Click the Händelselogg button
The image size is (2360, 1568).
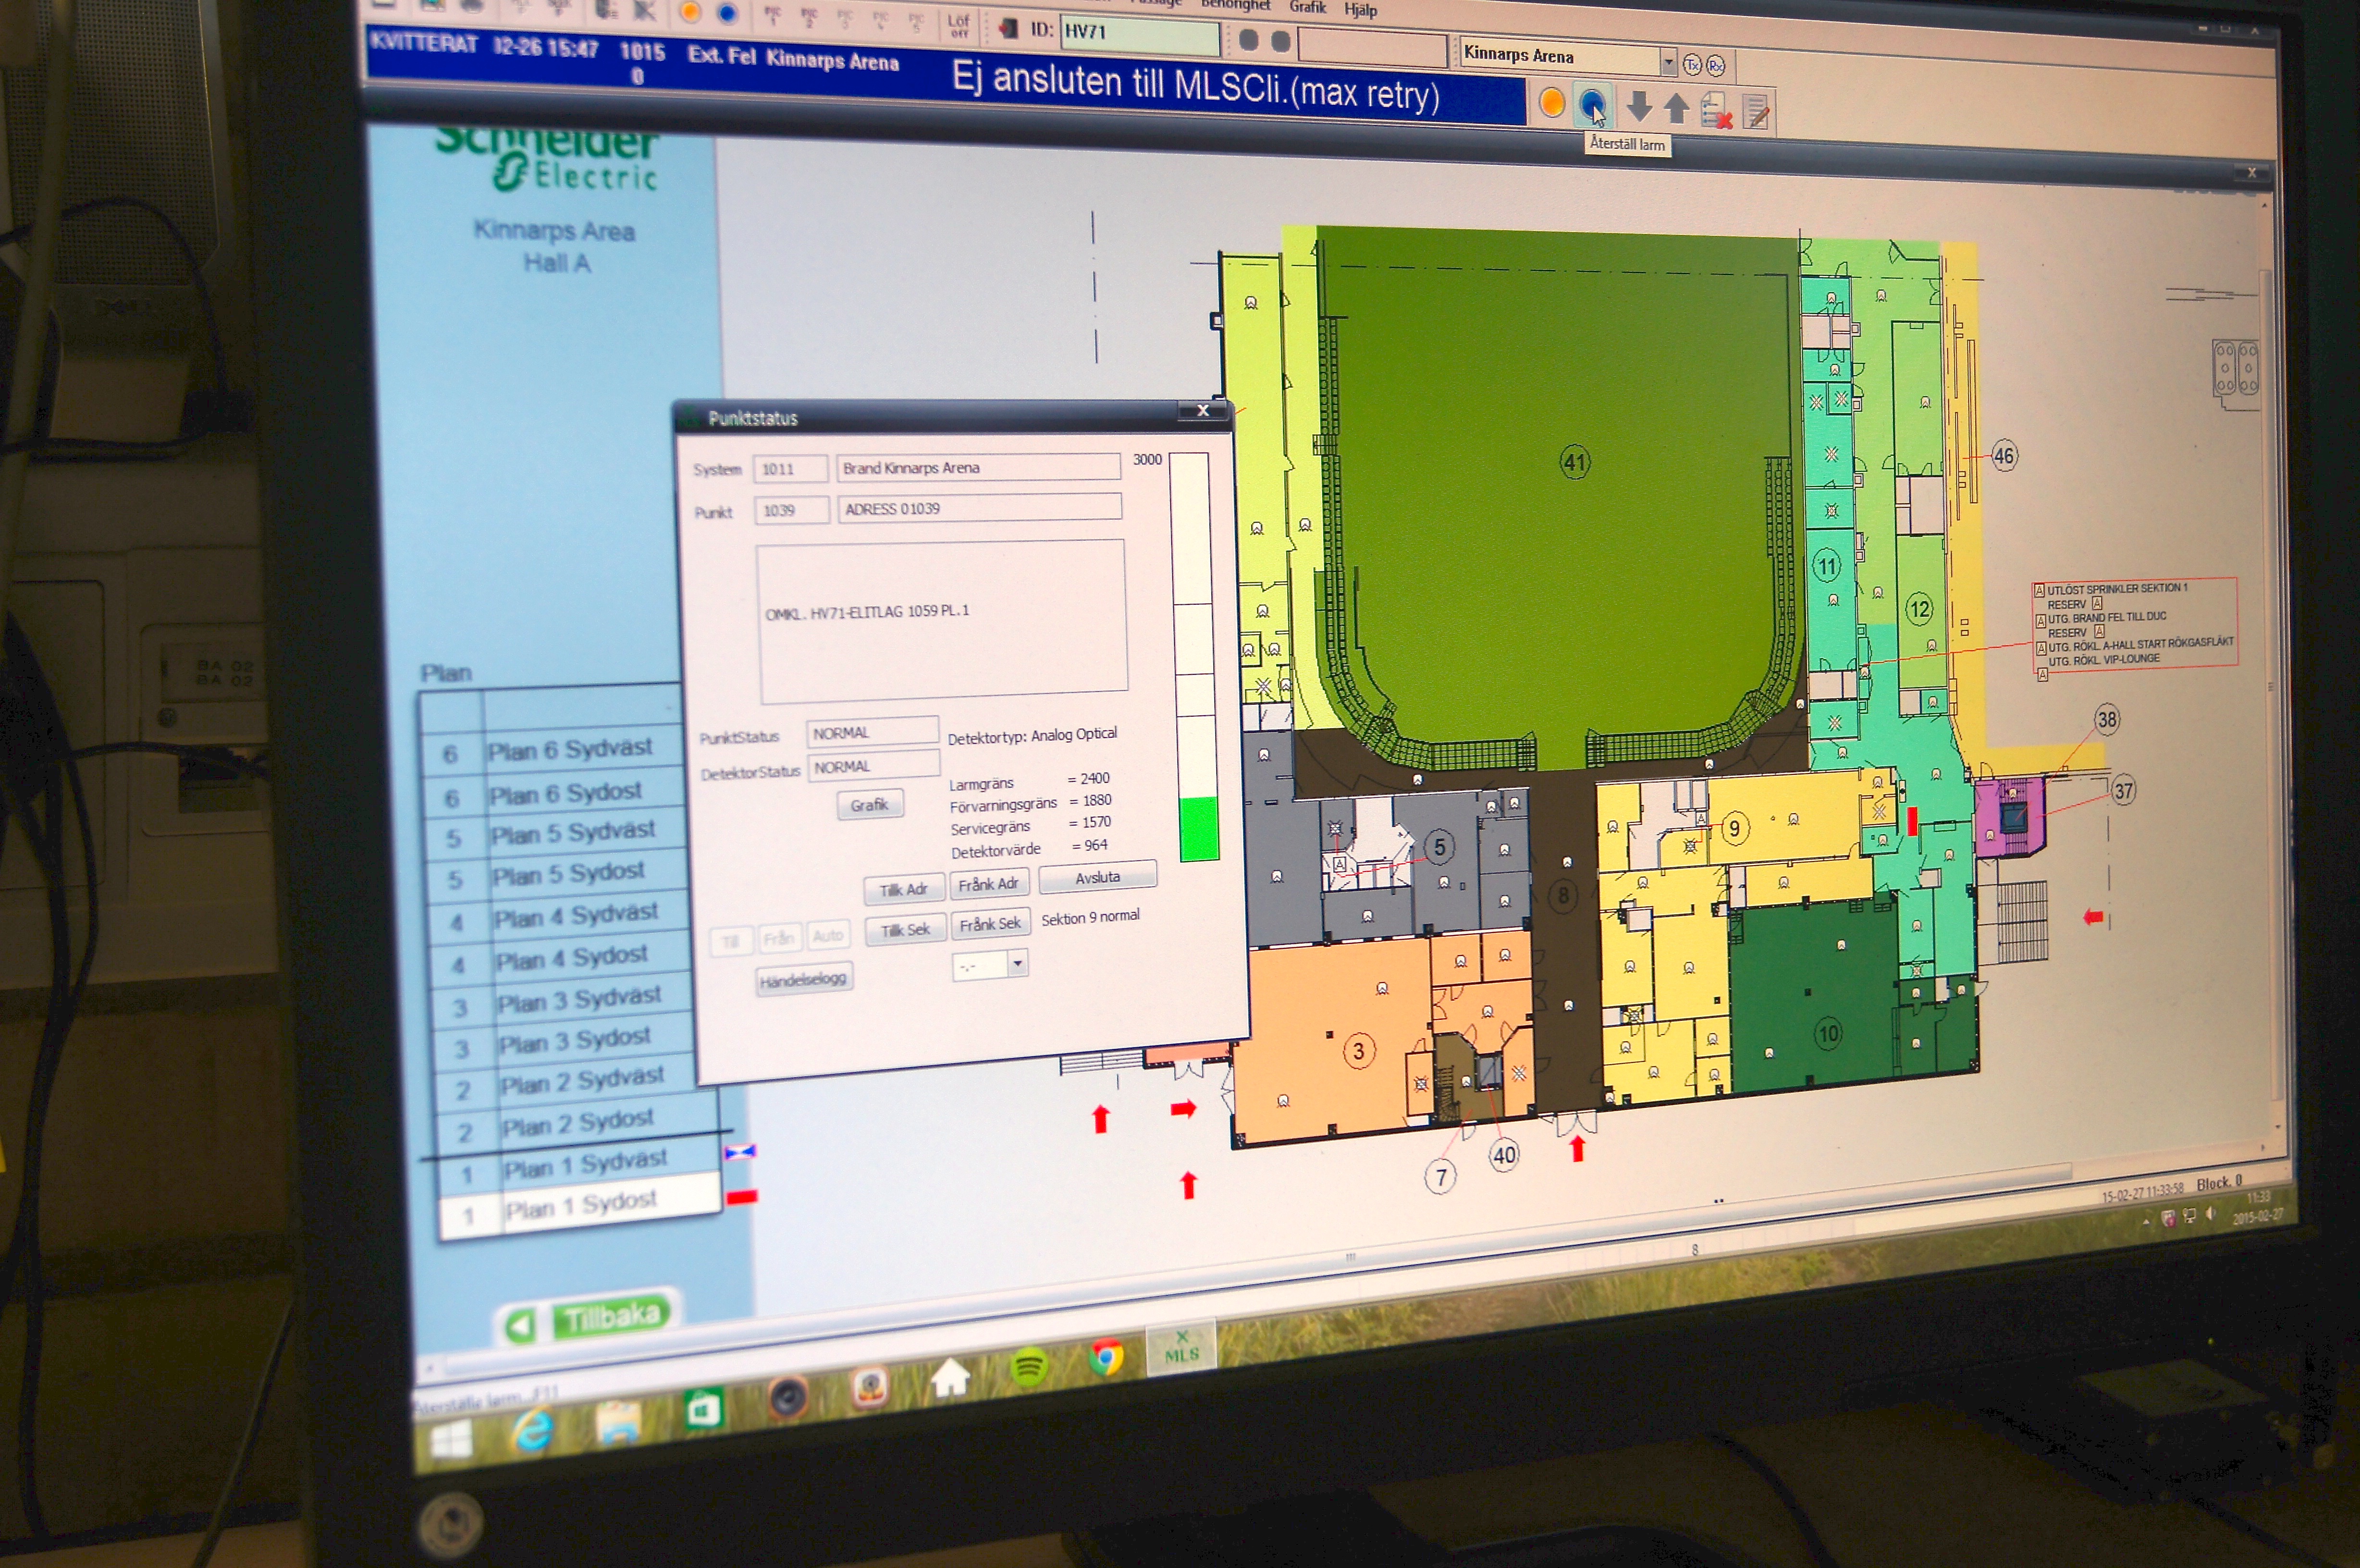click(x=803, y=980)
